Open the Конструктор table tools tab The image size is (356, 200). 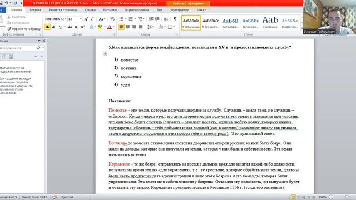tap(180, 10)
